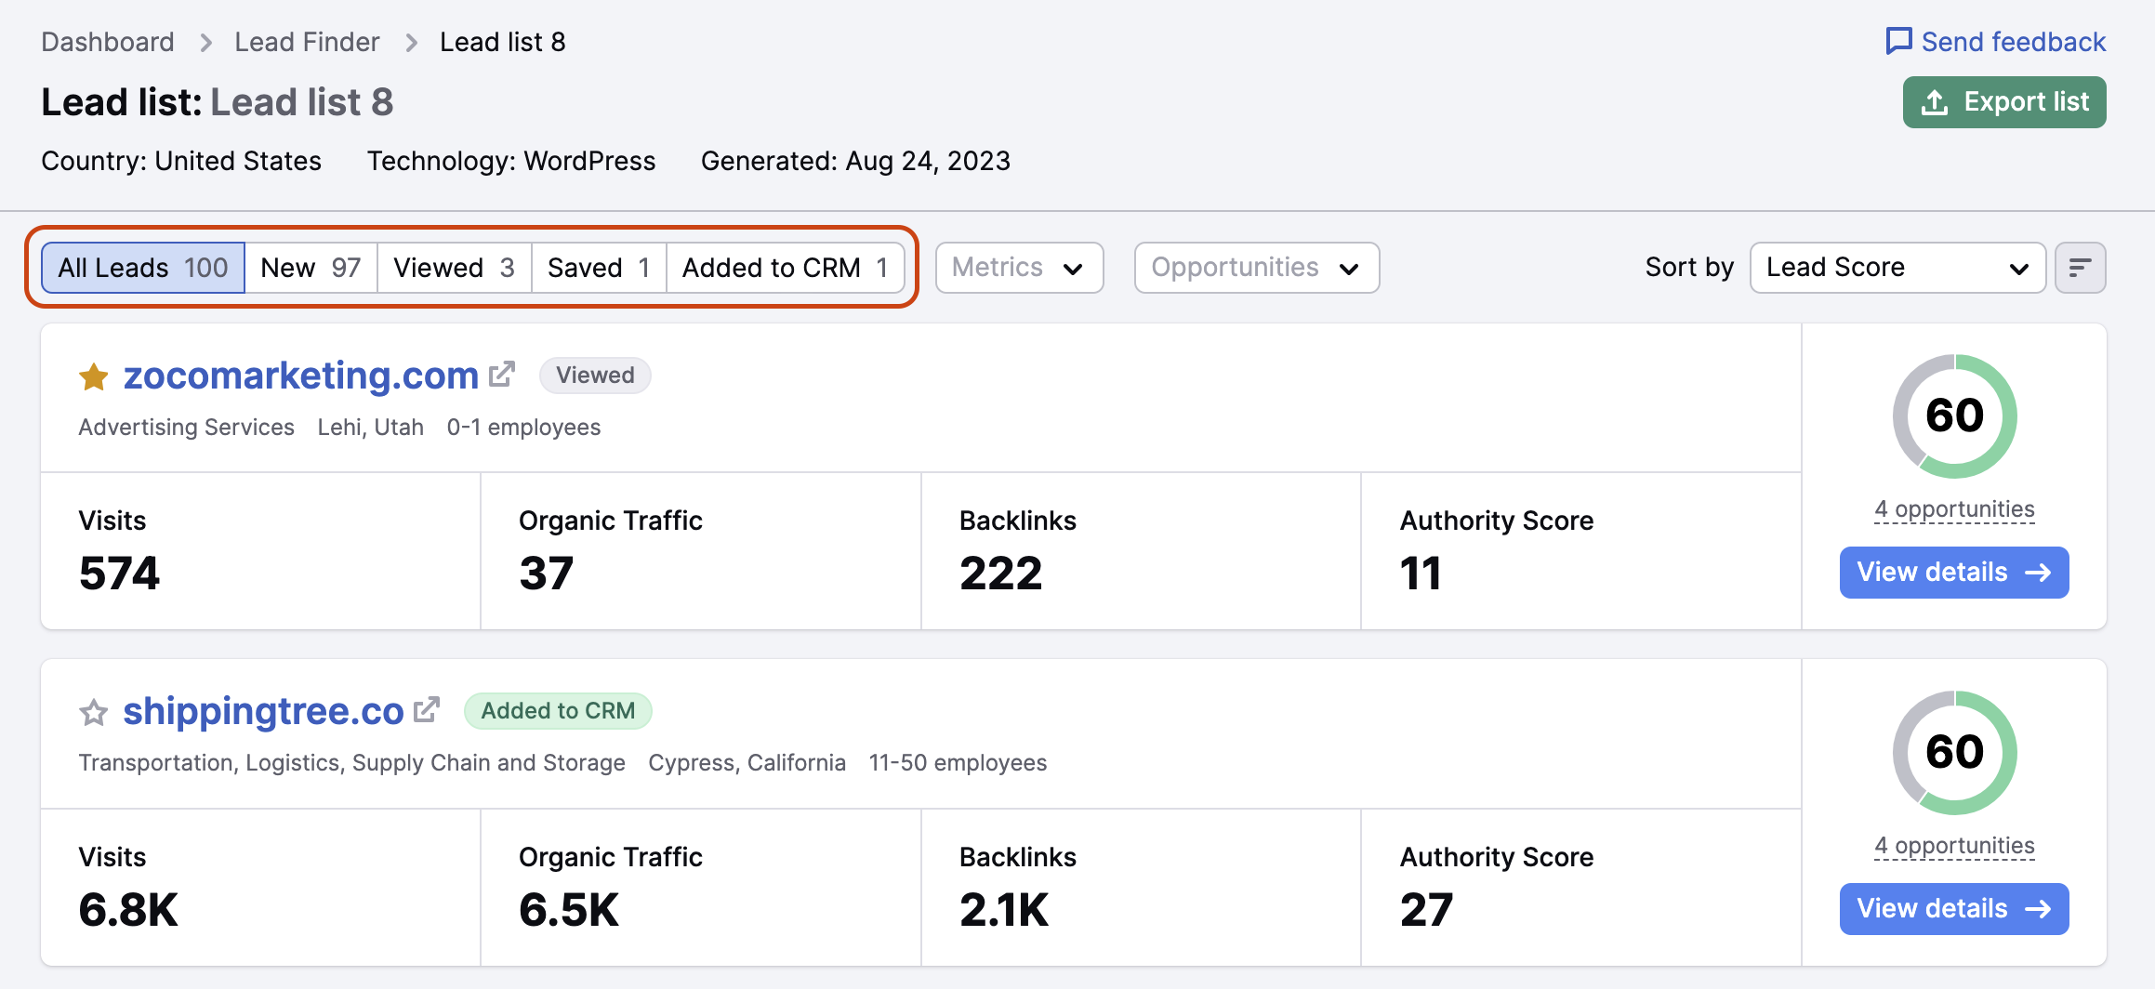Screen dimensions: 2155x989
Task: Open the Saved leads filter
Action: point(597,267)
